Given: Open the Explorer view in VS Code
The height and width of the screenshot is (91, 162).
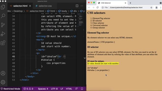Looking at the screenshot, I should 3,7.
